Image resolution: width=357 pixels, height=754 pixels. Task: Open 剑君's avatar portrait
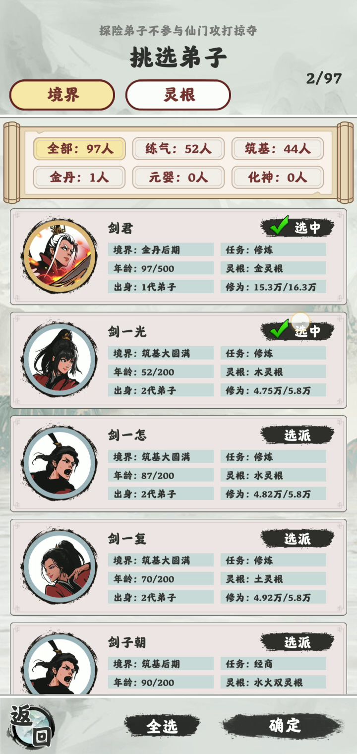point(59,256)
